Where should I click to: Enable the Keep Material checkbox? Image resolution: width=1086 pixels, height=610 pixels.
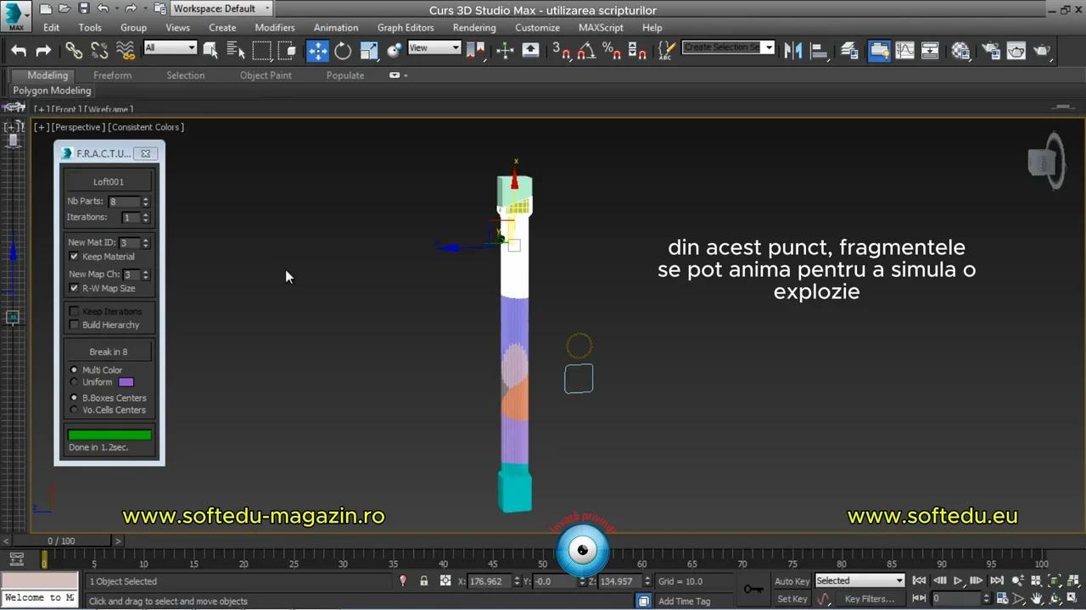tap(74, 256)
